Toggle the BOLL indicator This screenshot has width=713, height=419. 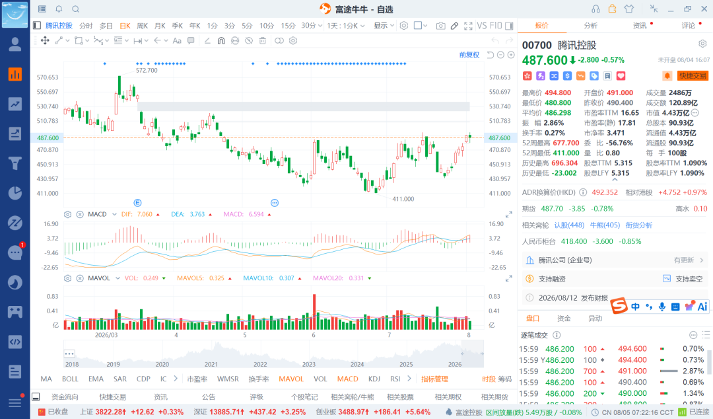[x=70, y=379]
